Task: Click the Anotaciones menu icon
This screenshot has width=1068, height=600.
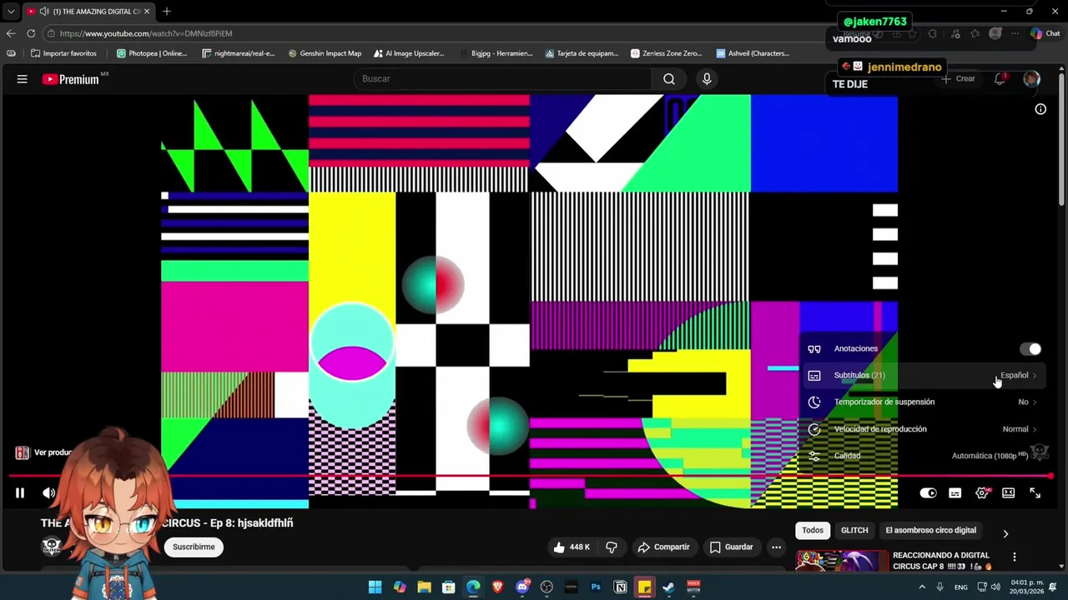Action: [x=814, y=349]
